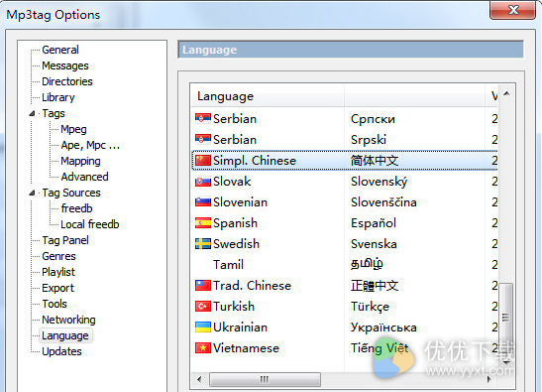Screen dimensions: 542x392
Task: Click native name Español cell
Action: 374,223
